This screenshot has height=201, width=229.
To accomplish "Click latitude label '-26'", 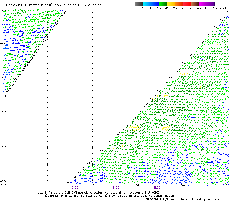I will tap(3, 111).
